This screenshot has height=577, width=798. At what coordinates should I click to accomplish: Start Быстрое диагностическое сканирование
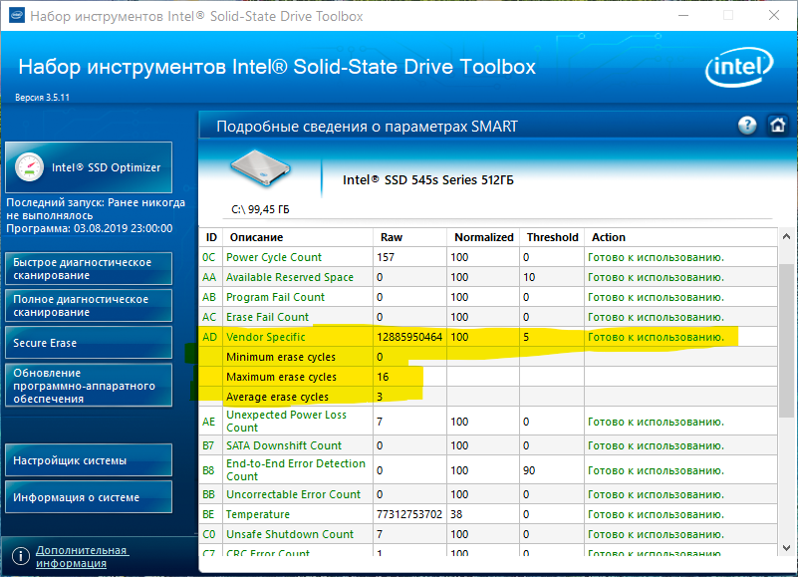[x=89, y=269]
